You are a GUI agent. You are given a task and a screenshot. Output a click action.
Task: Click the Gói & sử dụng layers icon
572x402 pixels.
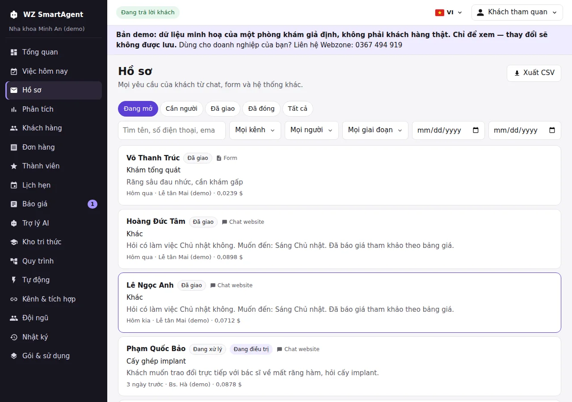(14, 356)
